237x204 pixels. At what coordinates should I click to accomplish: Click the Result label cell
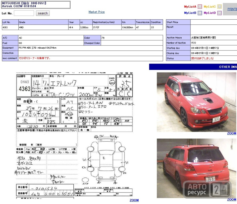click(178, 30)
